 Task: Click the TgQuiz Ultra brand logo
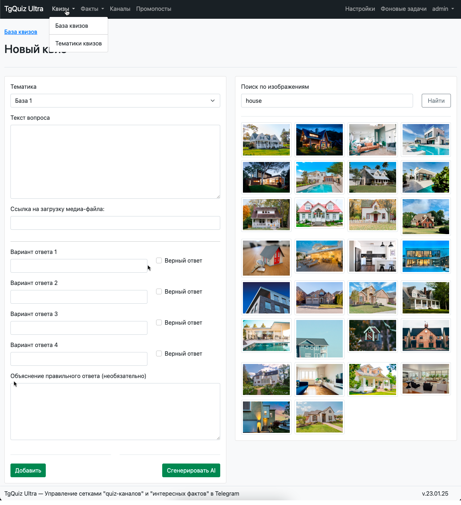coord(24,9)
